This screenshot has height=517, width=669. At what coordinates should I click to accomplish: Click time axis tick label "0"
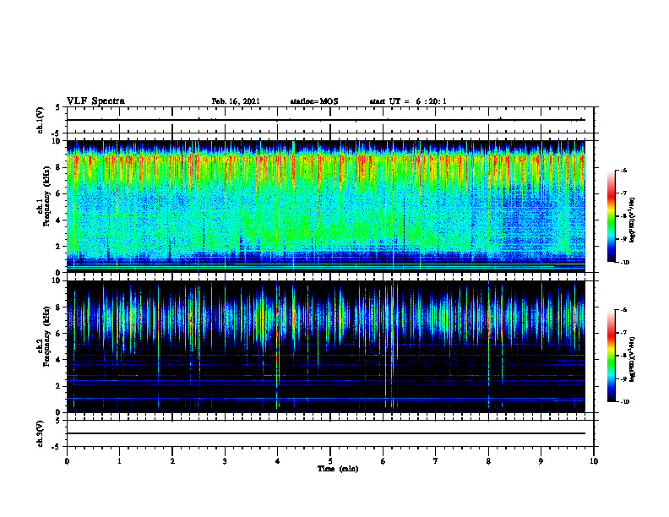(67, 461)
